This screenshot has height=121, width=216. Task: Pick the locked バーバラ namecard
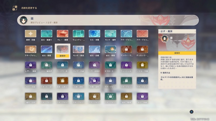[x=63, y=65]
